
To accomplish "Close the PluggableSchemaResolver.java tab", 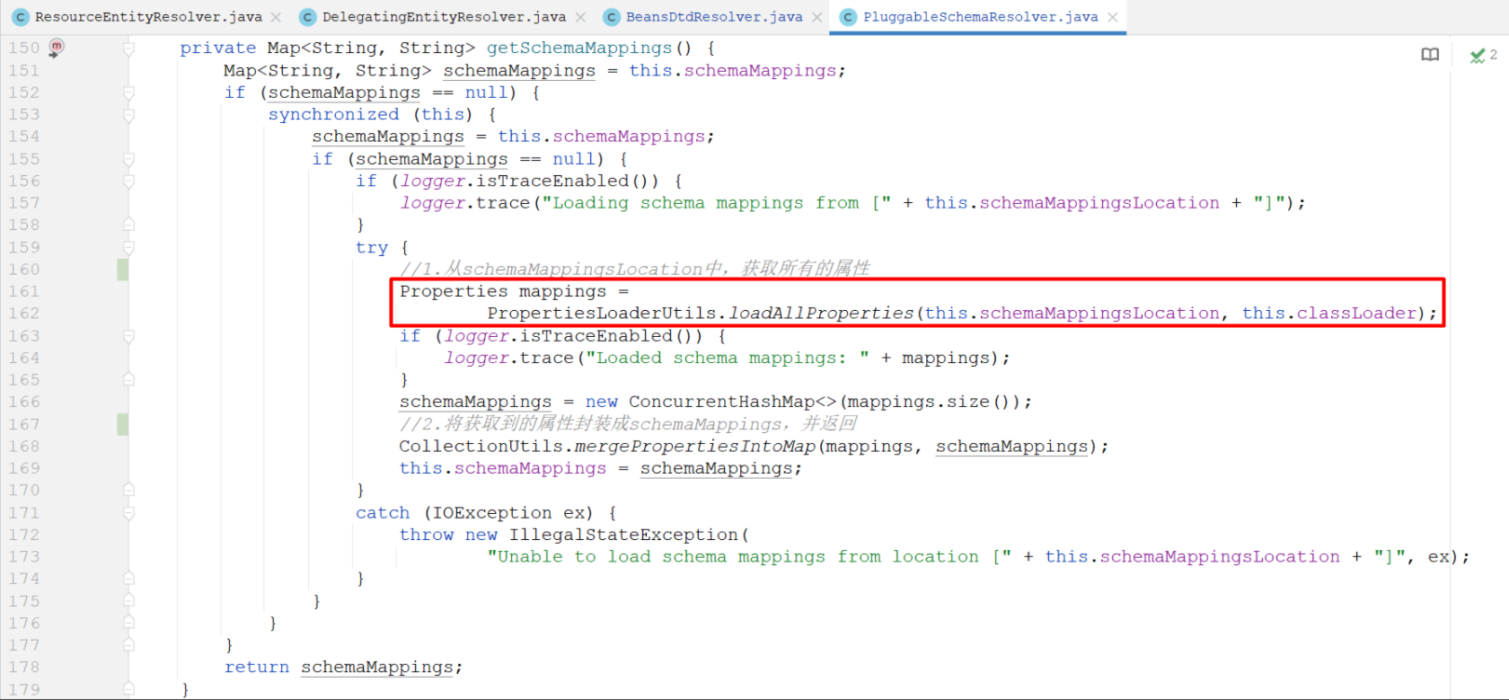I will (x=1113, y=17).
